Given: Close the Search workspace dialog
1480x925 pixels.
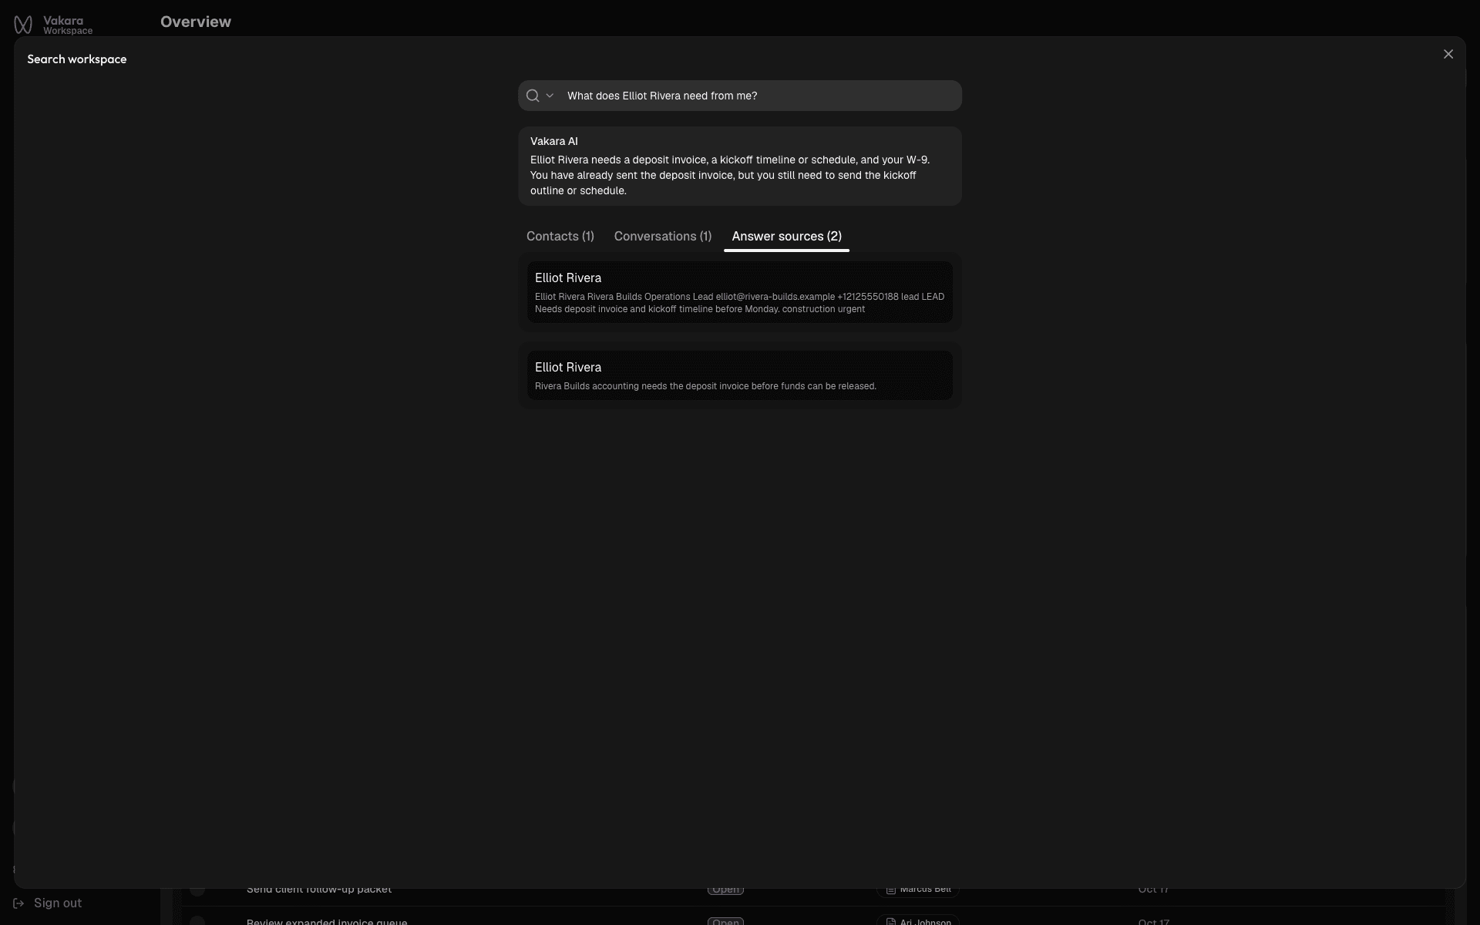Looking at the screenshot, I should pyautogui.click(x=1448, y=54).
